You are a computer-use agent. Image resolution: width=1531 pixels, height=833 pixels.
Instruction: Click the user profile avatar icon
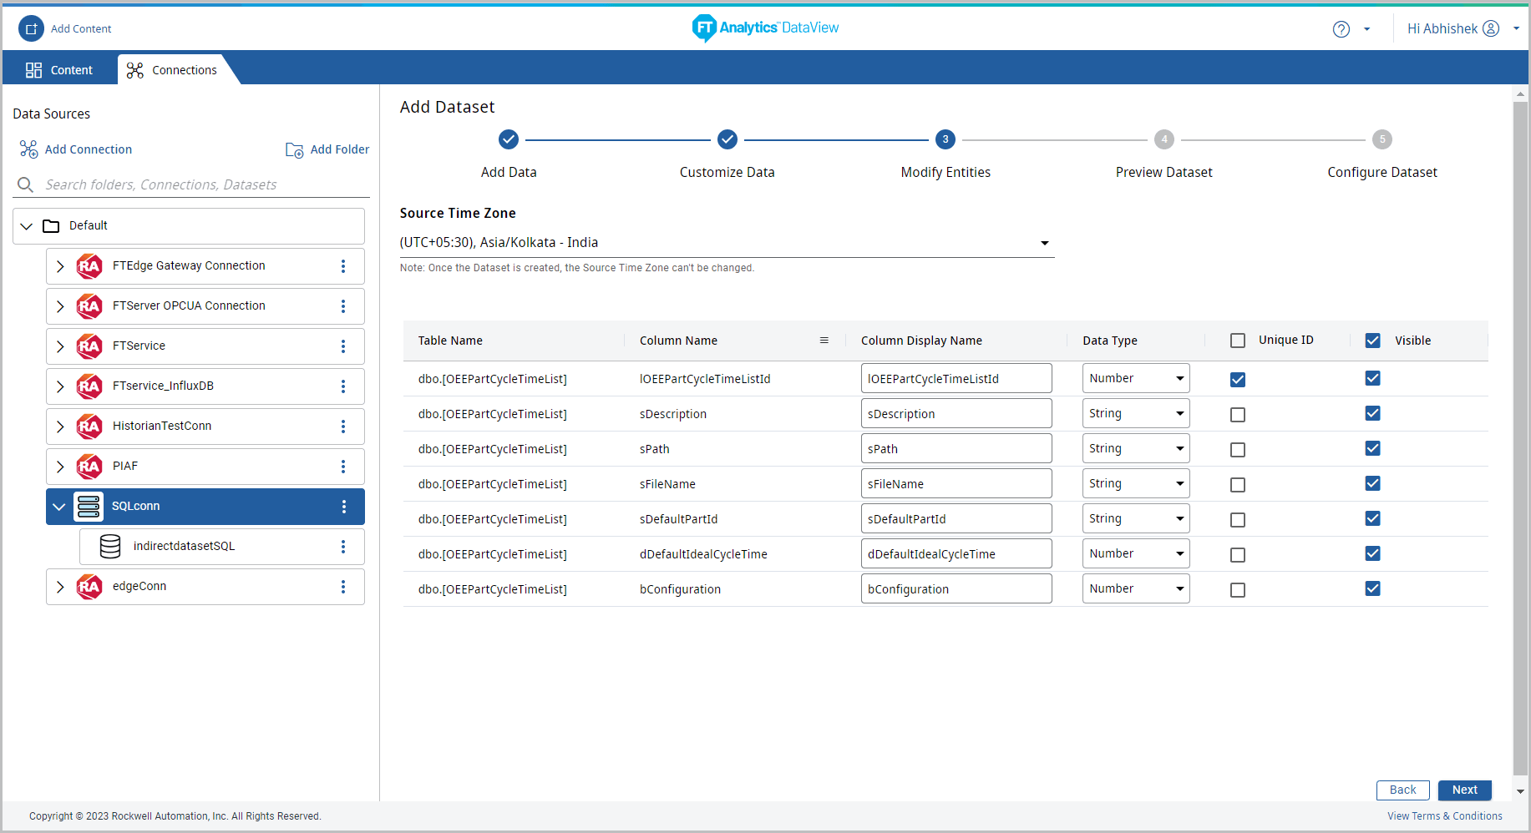pyautogui.click(x=1491, y=28)
